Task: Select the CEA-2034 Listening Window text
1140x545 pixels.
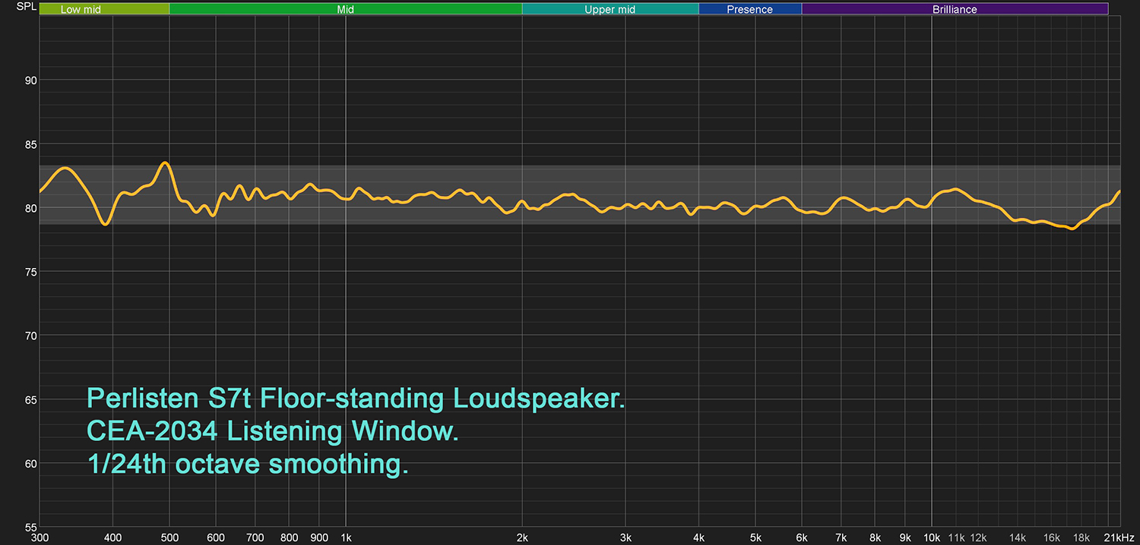Action: (x=273, y=431)
